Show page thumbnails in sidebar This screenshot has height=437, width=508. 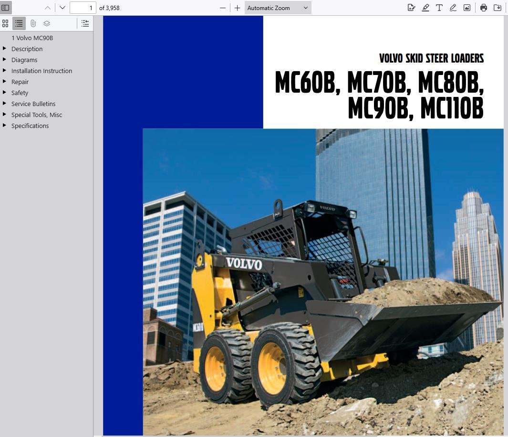point(5,23)
